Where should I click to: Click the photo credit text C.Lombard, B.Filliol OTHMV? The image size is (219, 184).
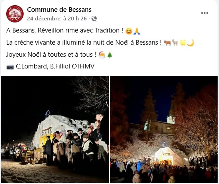(x=55, y=66)
